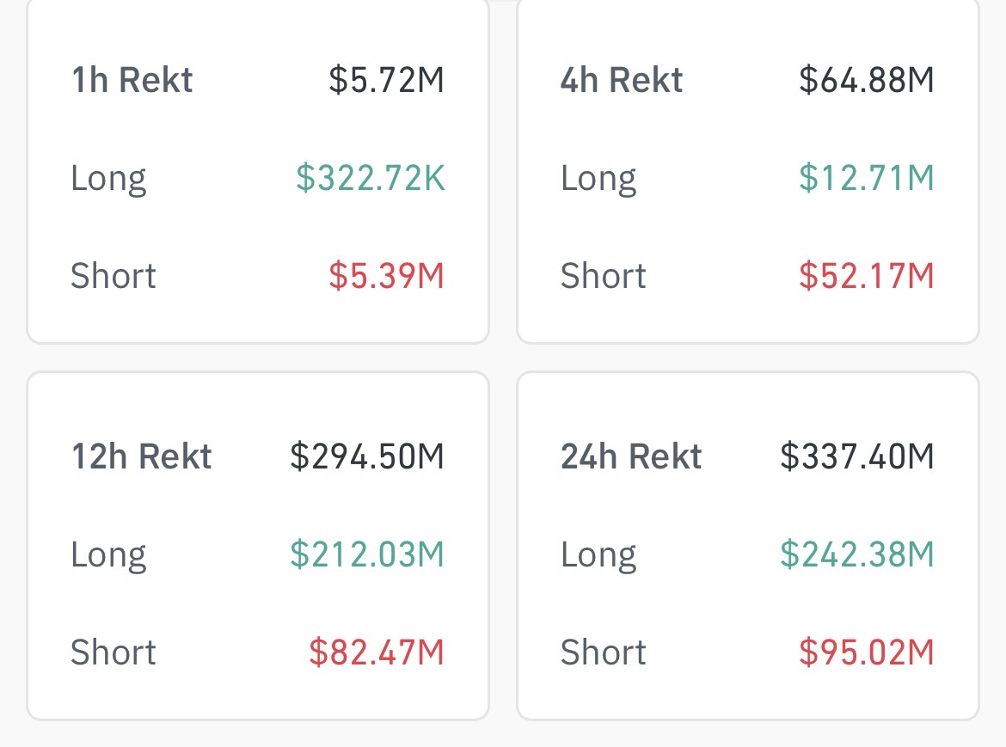Click the $294.50M total for 12h Rekt
The height and width of the screenshot is (747, 1006).
point(367,456)
